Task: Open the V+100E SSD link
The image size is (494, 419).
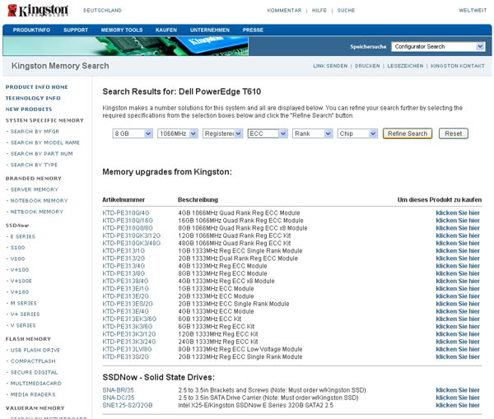Action: pyautogui.click(x=21, y=281)
